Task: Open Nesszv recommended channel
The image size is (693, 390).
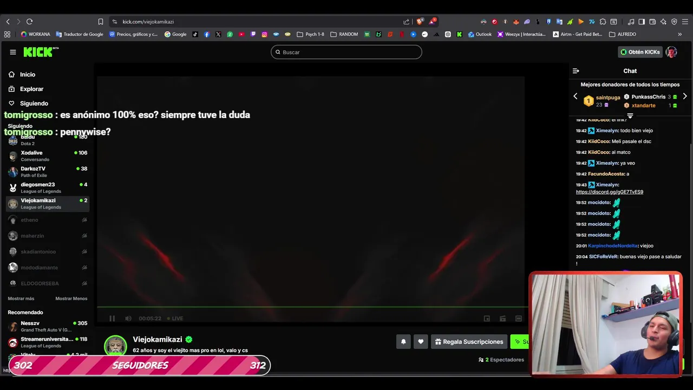Action: (x=48, y=327)
